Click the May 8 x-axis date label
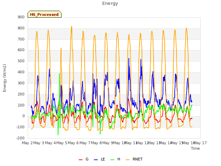221x166 pixels. (96, 143)
